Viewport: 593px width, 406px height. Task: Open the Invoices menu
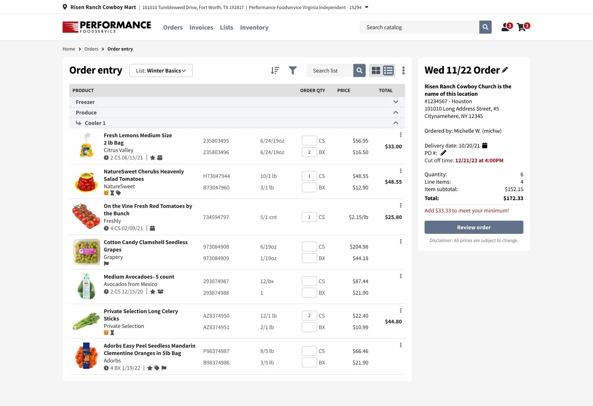tap(201, 28)
